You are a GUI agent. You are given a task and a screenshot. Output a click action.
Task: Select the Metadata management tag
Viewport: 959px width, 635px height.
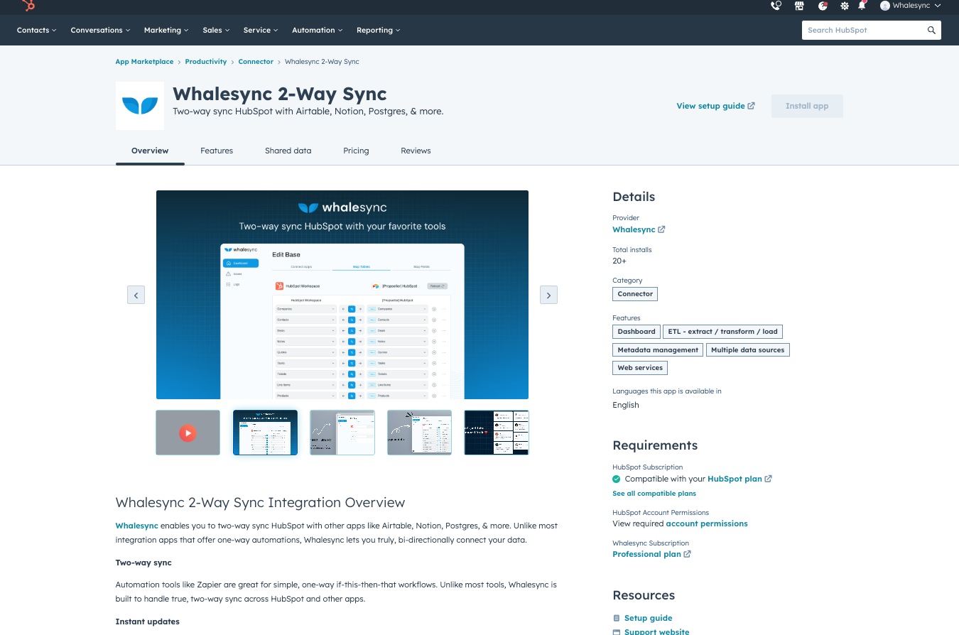(658, 349)
